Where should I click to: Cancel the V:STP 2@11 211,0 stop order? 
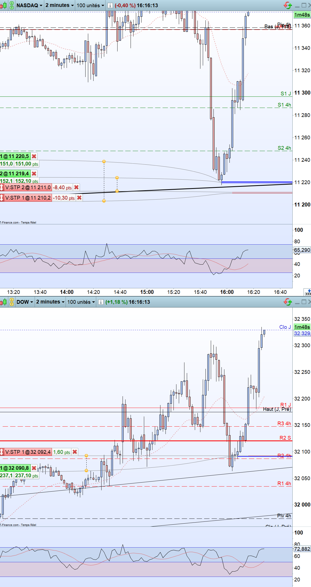(x=76, y=187)
